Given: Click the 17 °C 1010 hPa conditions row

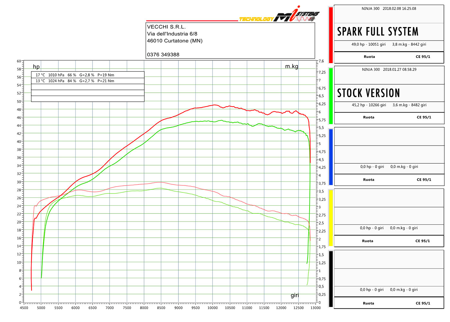Looking at the screenshot, I should pyautogui.click(x=88, y=75).
